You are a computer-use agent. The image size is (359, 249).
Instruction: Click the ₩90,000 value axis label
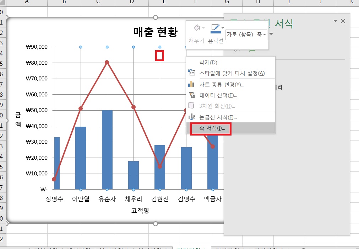(x=37, y=47)
